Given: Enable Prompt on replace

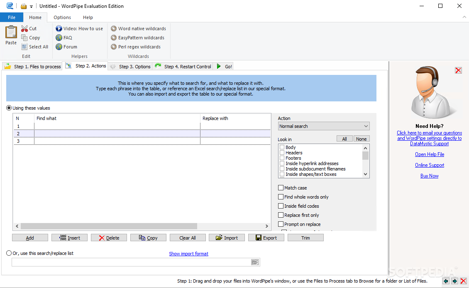Looking at the screenshot, I should 281,224.
